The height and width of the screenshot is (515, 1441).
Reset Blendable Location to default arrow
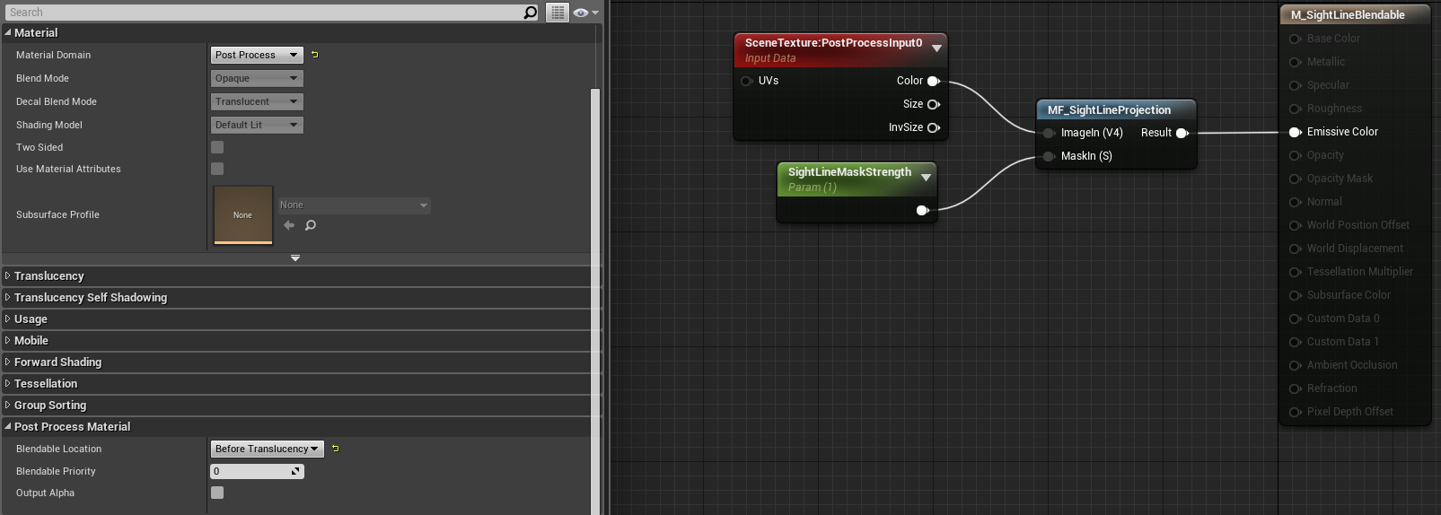pyautogui.click(x=335, y=449)
